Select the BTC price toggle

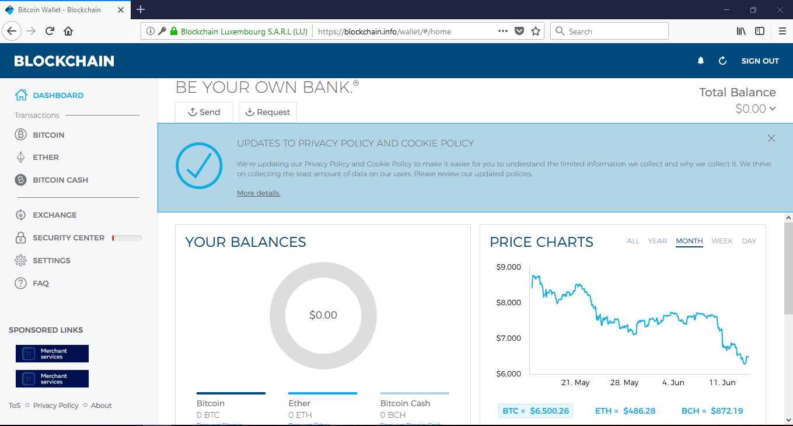(536, 411)
